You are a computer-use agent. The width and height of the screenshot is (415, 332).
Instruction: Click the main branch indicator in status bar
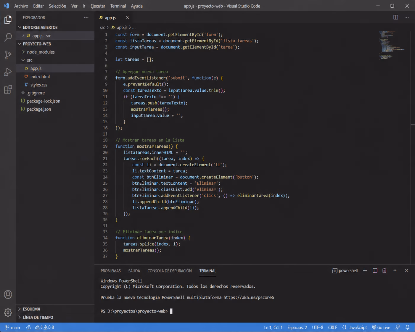[x=12, y=327]
